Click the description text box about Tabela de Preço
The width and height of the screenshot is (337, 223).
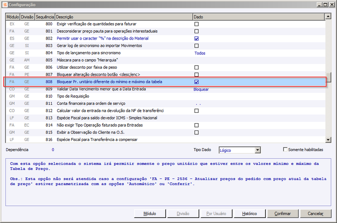click(x=168, y=182)
